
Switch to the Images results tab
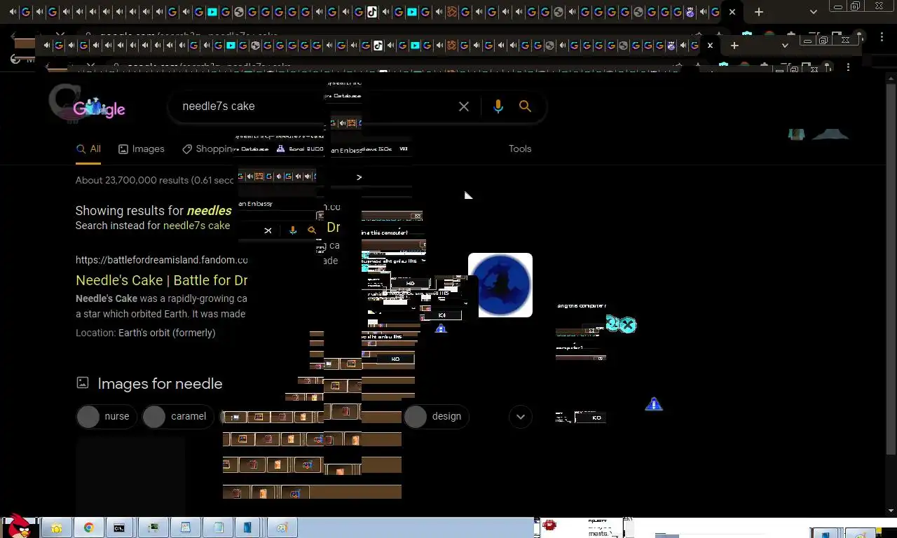[x=141, y=149]
